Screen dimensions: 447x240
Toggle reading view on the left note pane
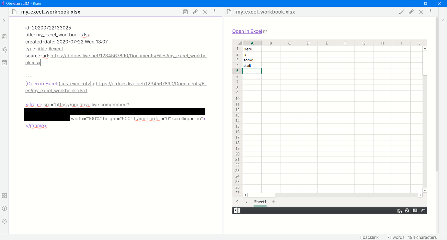[185, 12]
